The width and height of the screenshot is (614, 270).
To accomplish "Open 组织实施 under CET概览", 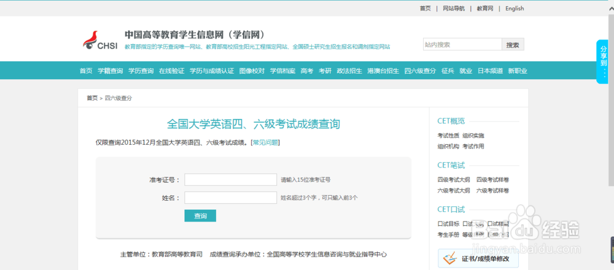I will (x=473, y=136).
